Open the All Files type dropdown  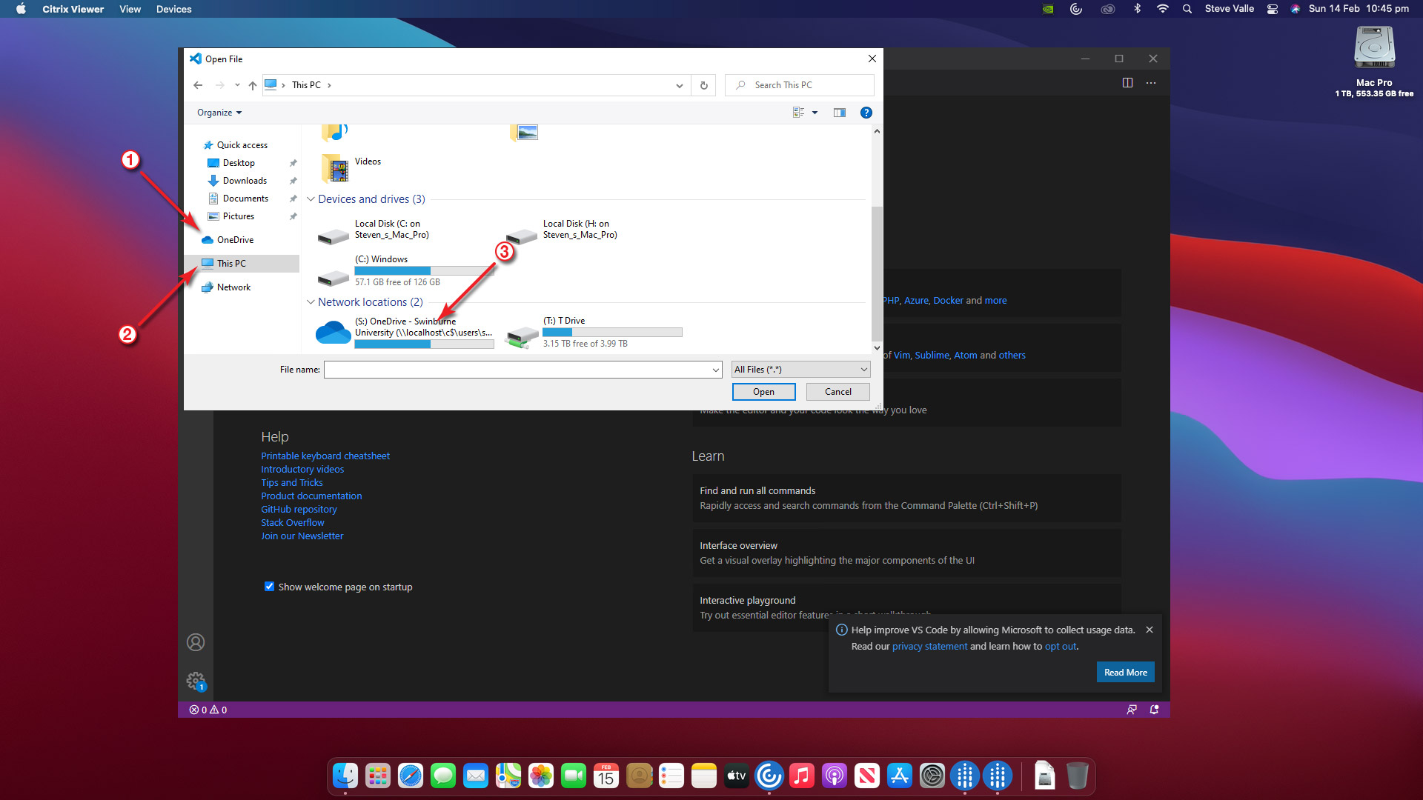(x=800, y=370)
